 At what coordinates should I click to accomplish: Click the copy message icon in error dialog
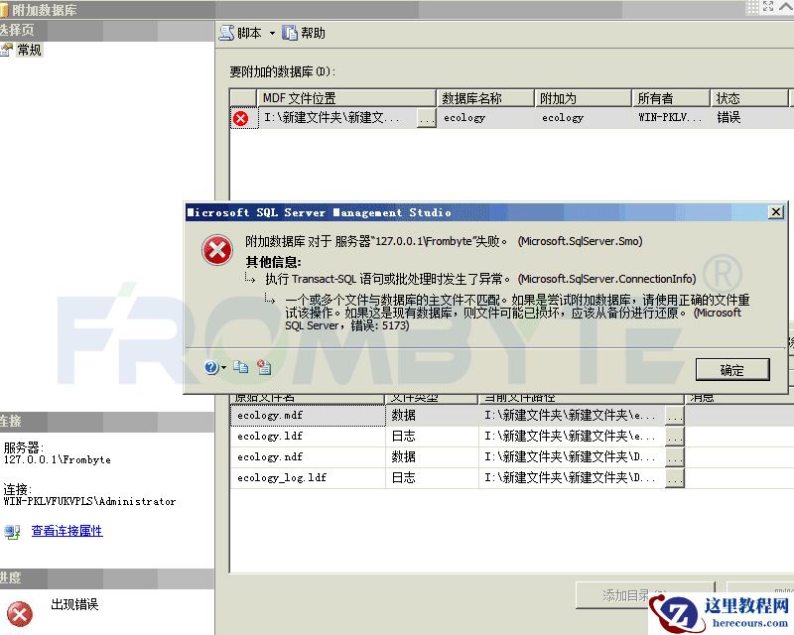click(x=242, y=367)
